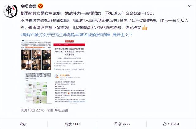The image size is (196, 129).
Task: View the top-right news article thumbnail
Action: point(70,56)
